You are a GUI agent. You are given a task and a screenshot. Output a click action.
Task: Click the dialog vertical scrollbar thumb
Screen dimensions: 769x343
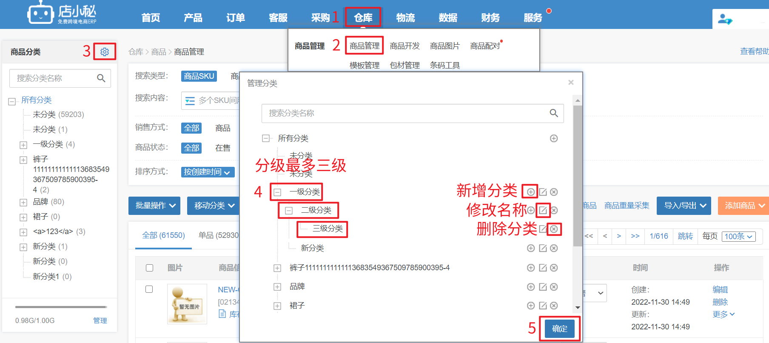coord(577,176)
